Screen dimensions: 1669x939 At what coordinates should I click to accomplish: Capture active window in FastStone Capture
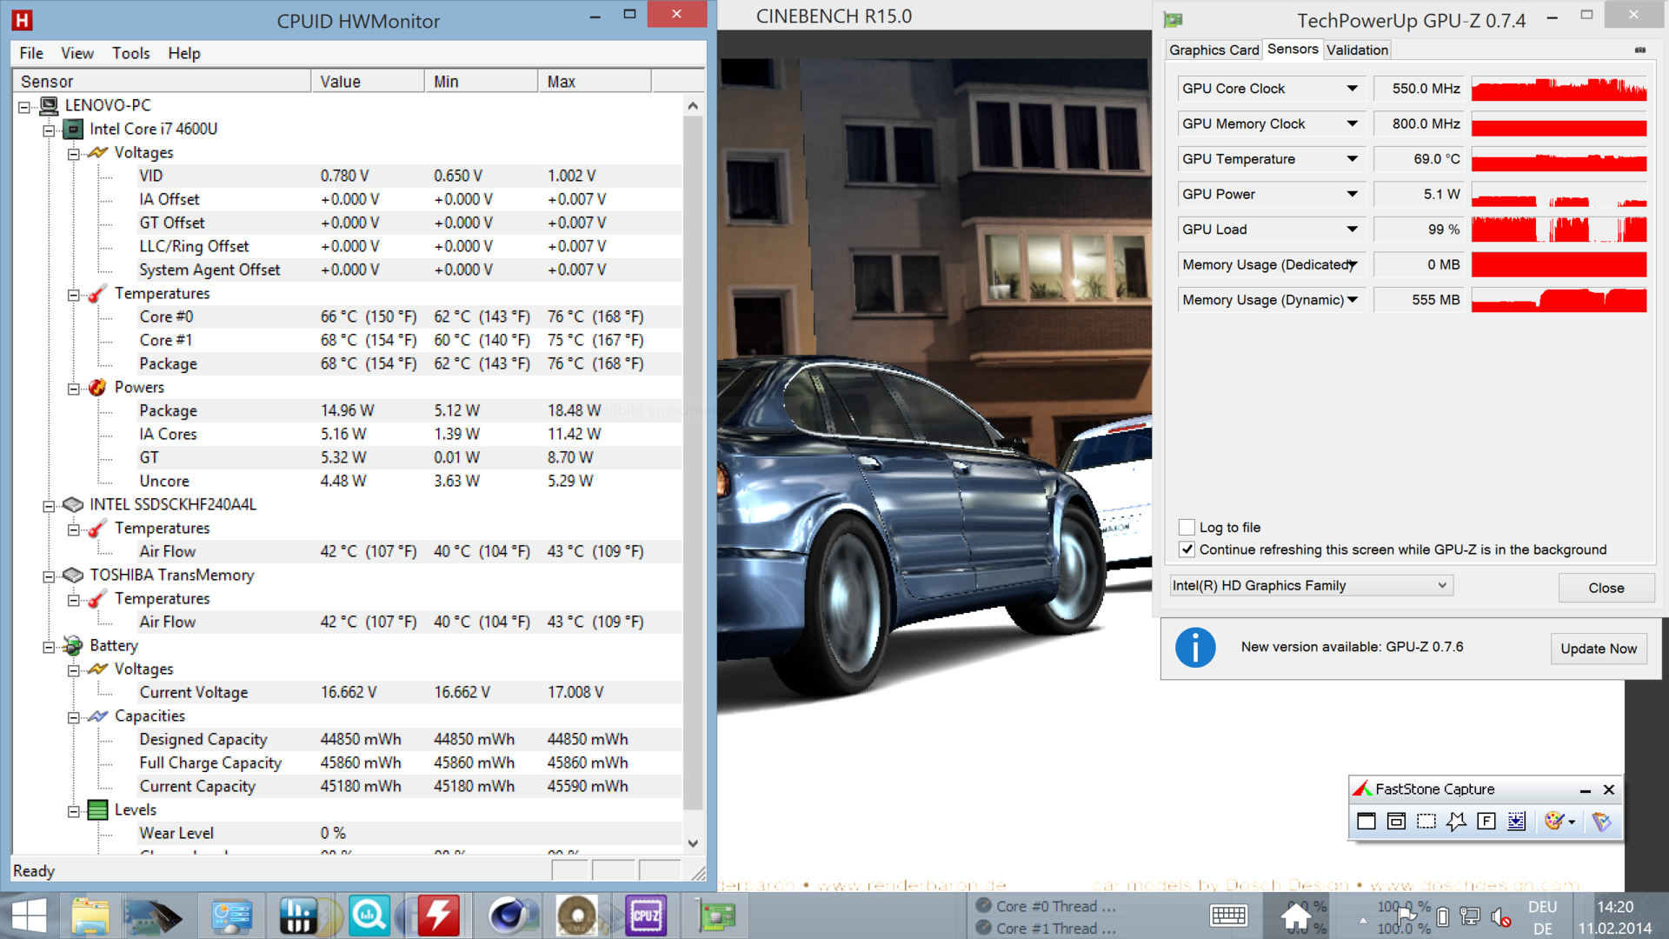pos(1366,822)
